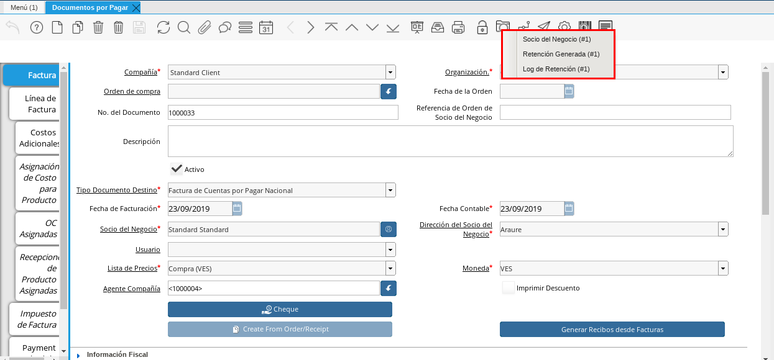Create a new record with the blank page icon
774x360 pixels.
click(57, 27)
